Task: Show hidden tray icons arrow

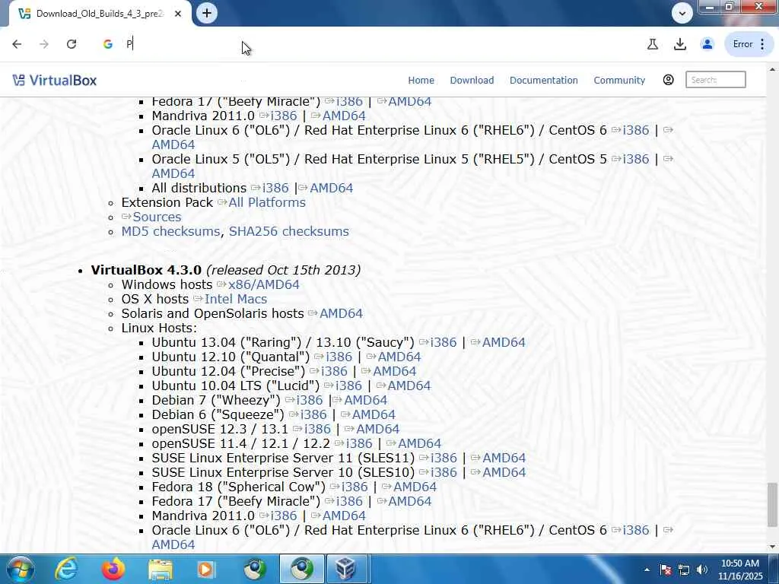Action: 647,570
